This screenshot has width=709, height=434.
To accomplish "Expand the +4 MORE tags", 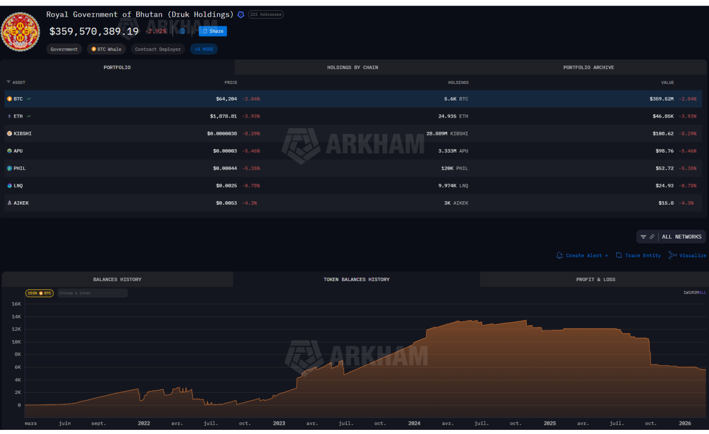I will 204,49.
